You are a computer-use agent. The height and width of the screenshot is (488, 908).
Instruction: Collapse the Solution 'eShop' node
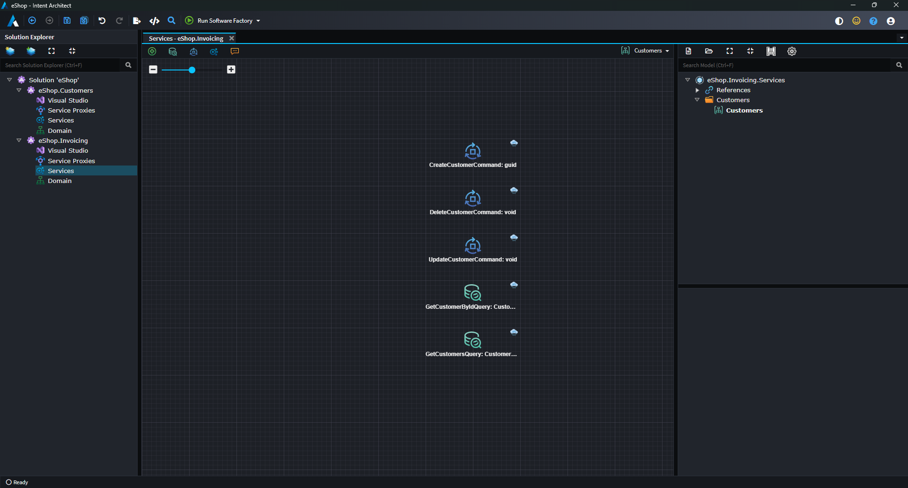(9, 80)
